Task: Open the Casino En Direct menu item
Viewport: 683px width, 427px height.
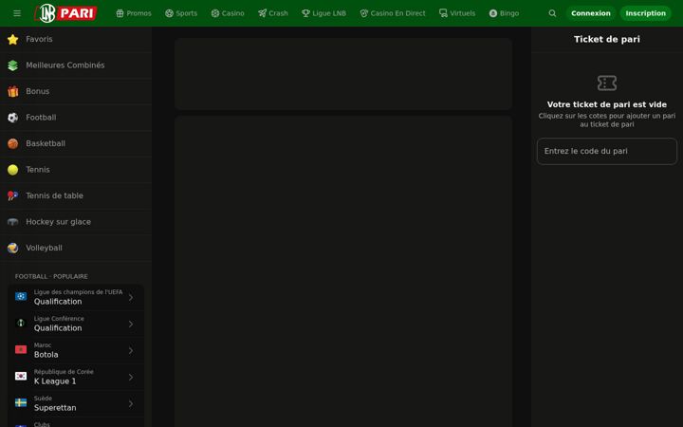Action: [393, 13]
